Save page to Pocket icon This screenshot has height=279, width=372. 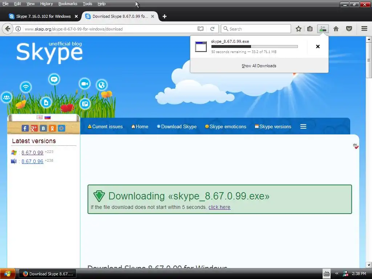click(349, 29)
